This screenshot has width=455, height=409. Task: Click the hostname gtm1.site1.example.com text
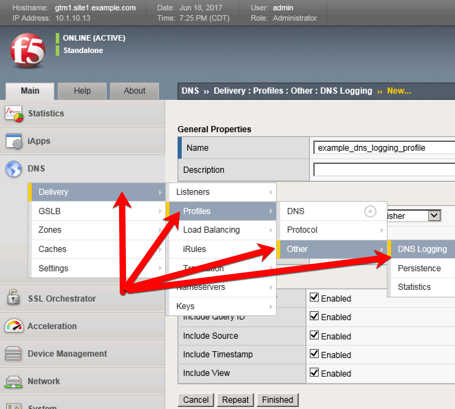tap(95, 8)
